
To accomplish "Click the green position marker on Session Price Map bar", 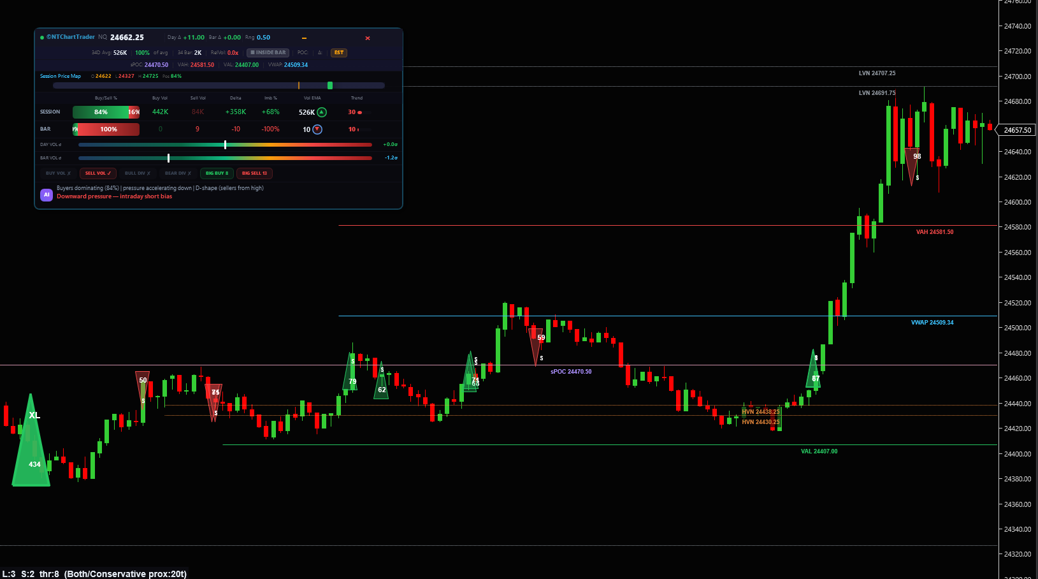I will pos(330,85).
